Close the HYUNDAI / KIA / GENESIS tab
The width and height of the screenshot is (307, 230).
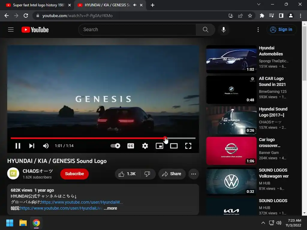coord(141,5)
